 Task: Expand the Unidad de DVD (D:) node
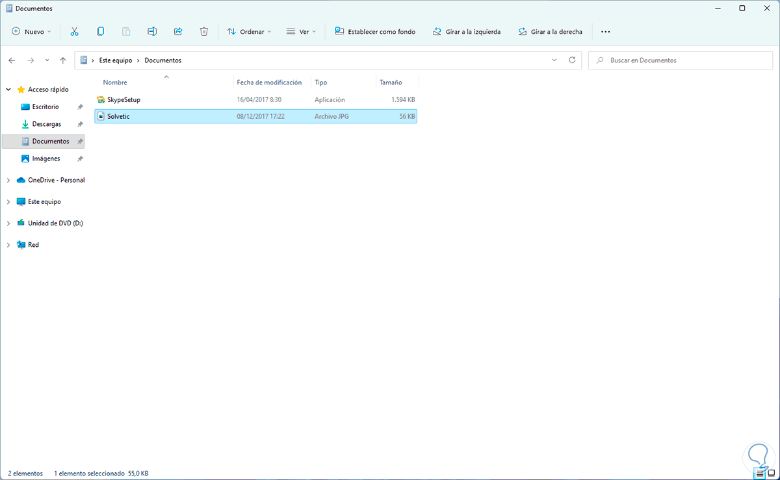[8, 223]
